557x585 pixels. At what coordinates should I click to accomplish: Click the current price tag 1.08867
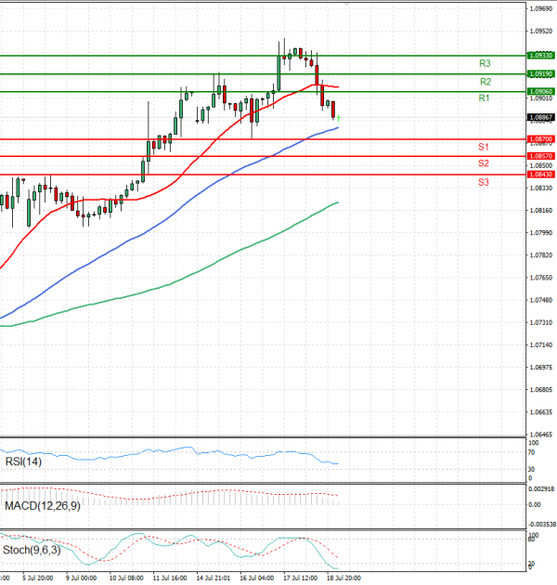click(x=540, y=117)
